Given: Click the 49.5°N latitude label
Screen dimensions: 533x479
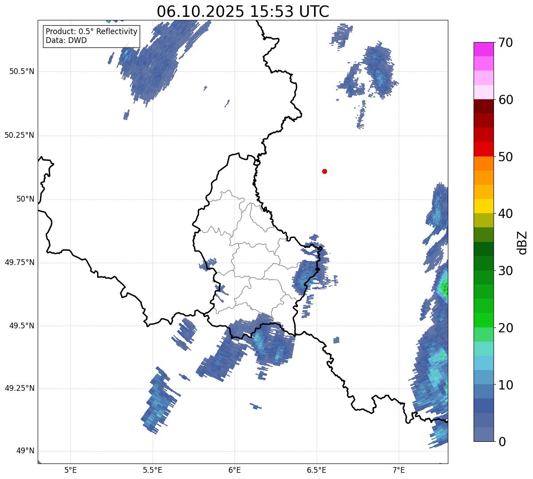Looking at the screenshot, I should pos(22,326).
